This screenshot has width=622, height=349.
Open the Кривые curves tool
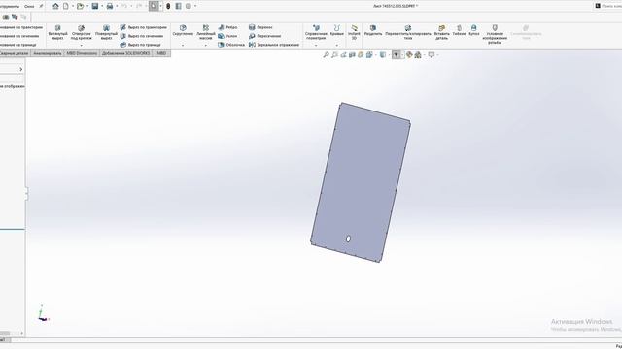click(337, 30)
